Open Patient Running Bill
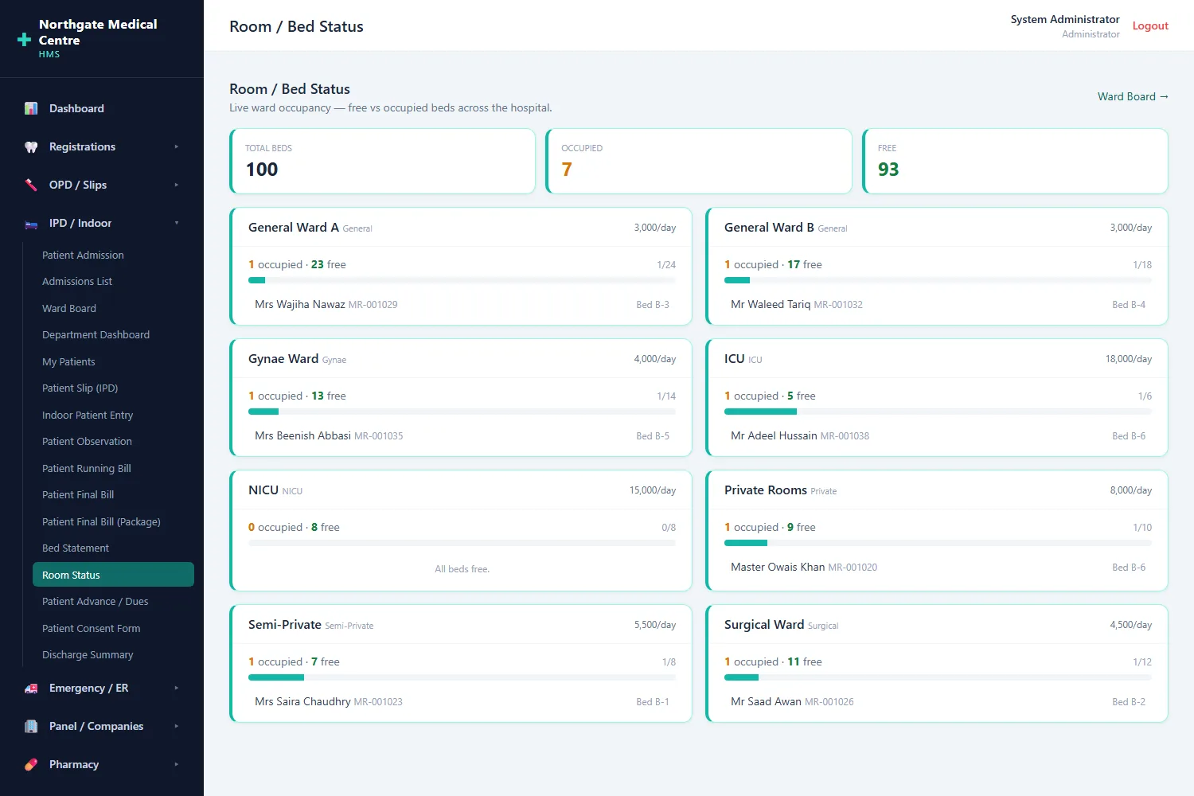Image resolution: width=1194 pixels, height=796 pixels. point(113,468)
